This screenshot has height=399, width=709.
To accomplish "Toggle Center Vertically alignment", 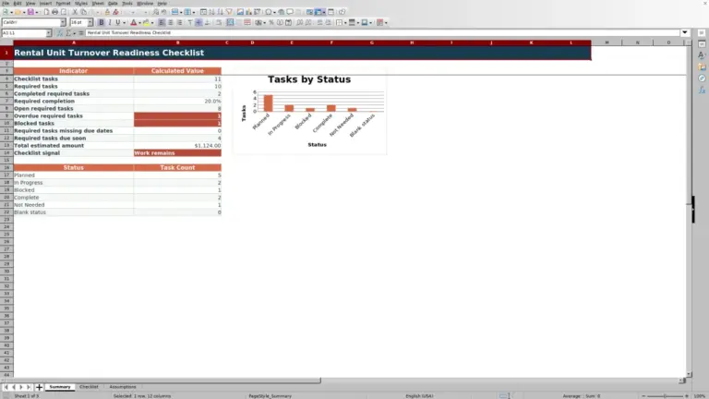I will point(198,22).
